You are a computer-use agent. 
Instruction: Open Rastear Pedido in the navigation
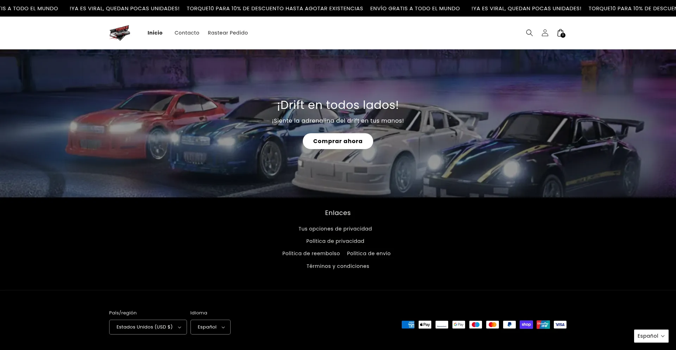(227, 33)
